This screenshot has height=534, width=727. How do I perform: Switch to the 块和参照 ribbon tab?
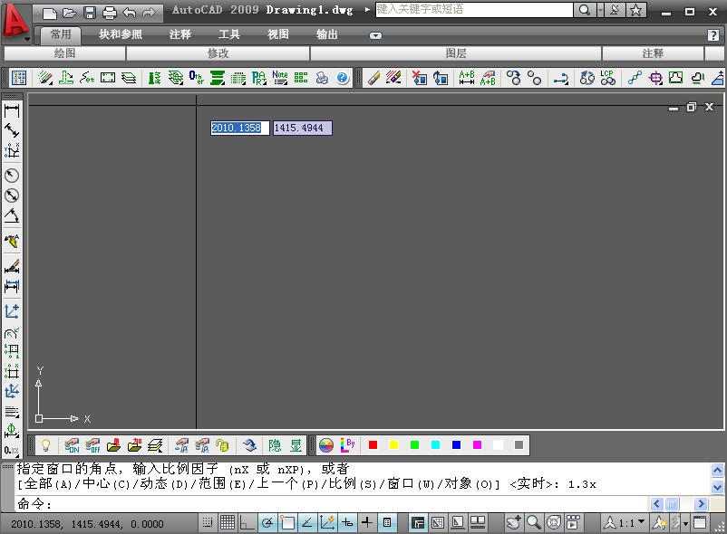click(121, 34)
